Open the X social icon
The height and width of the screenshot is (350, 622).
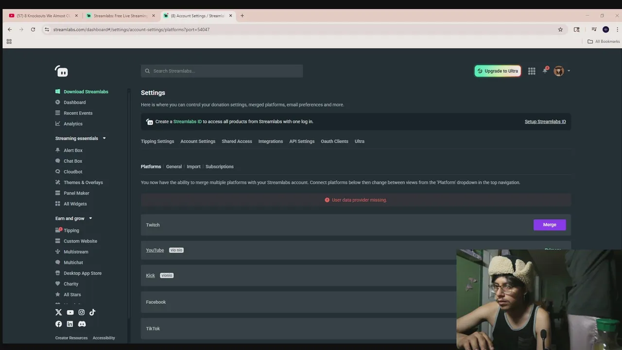coord(59,313)
